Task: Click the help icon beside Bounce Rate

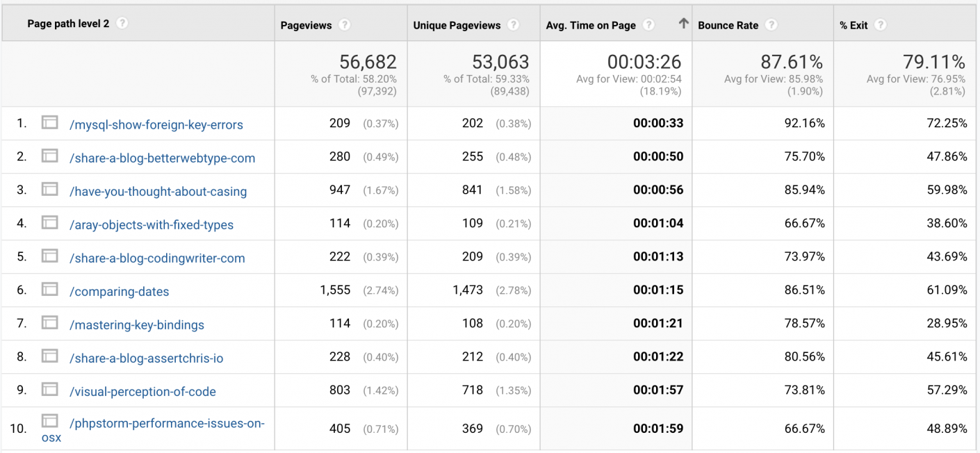Action: pyautogui.click(x=771, y=24)
